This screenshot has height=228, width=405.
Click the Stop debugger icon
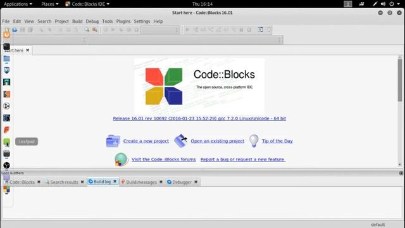249,30
